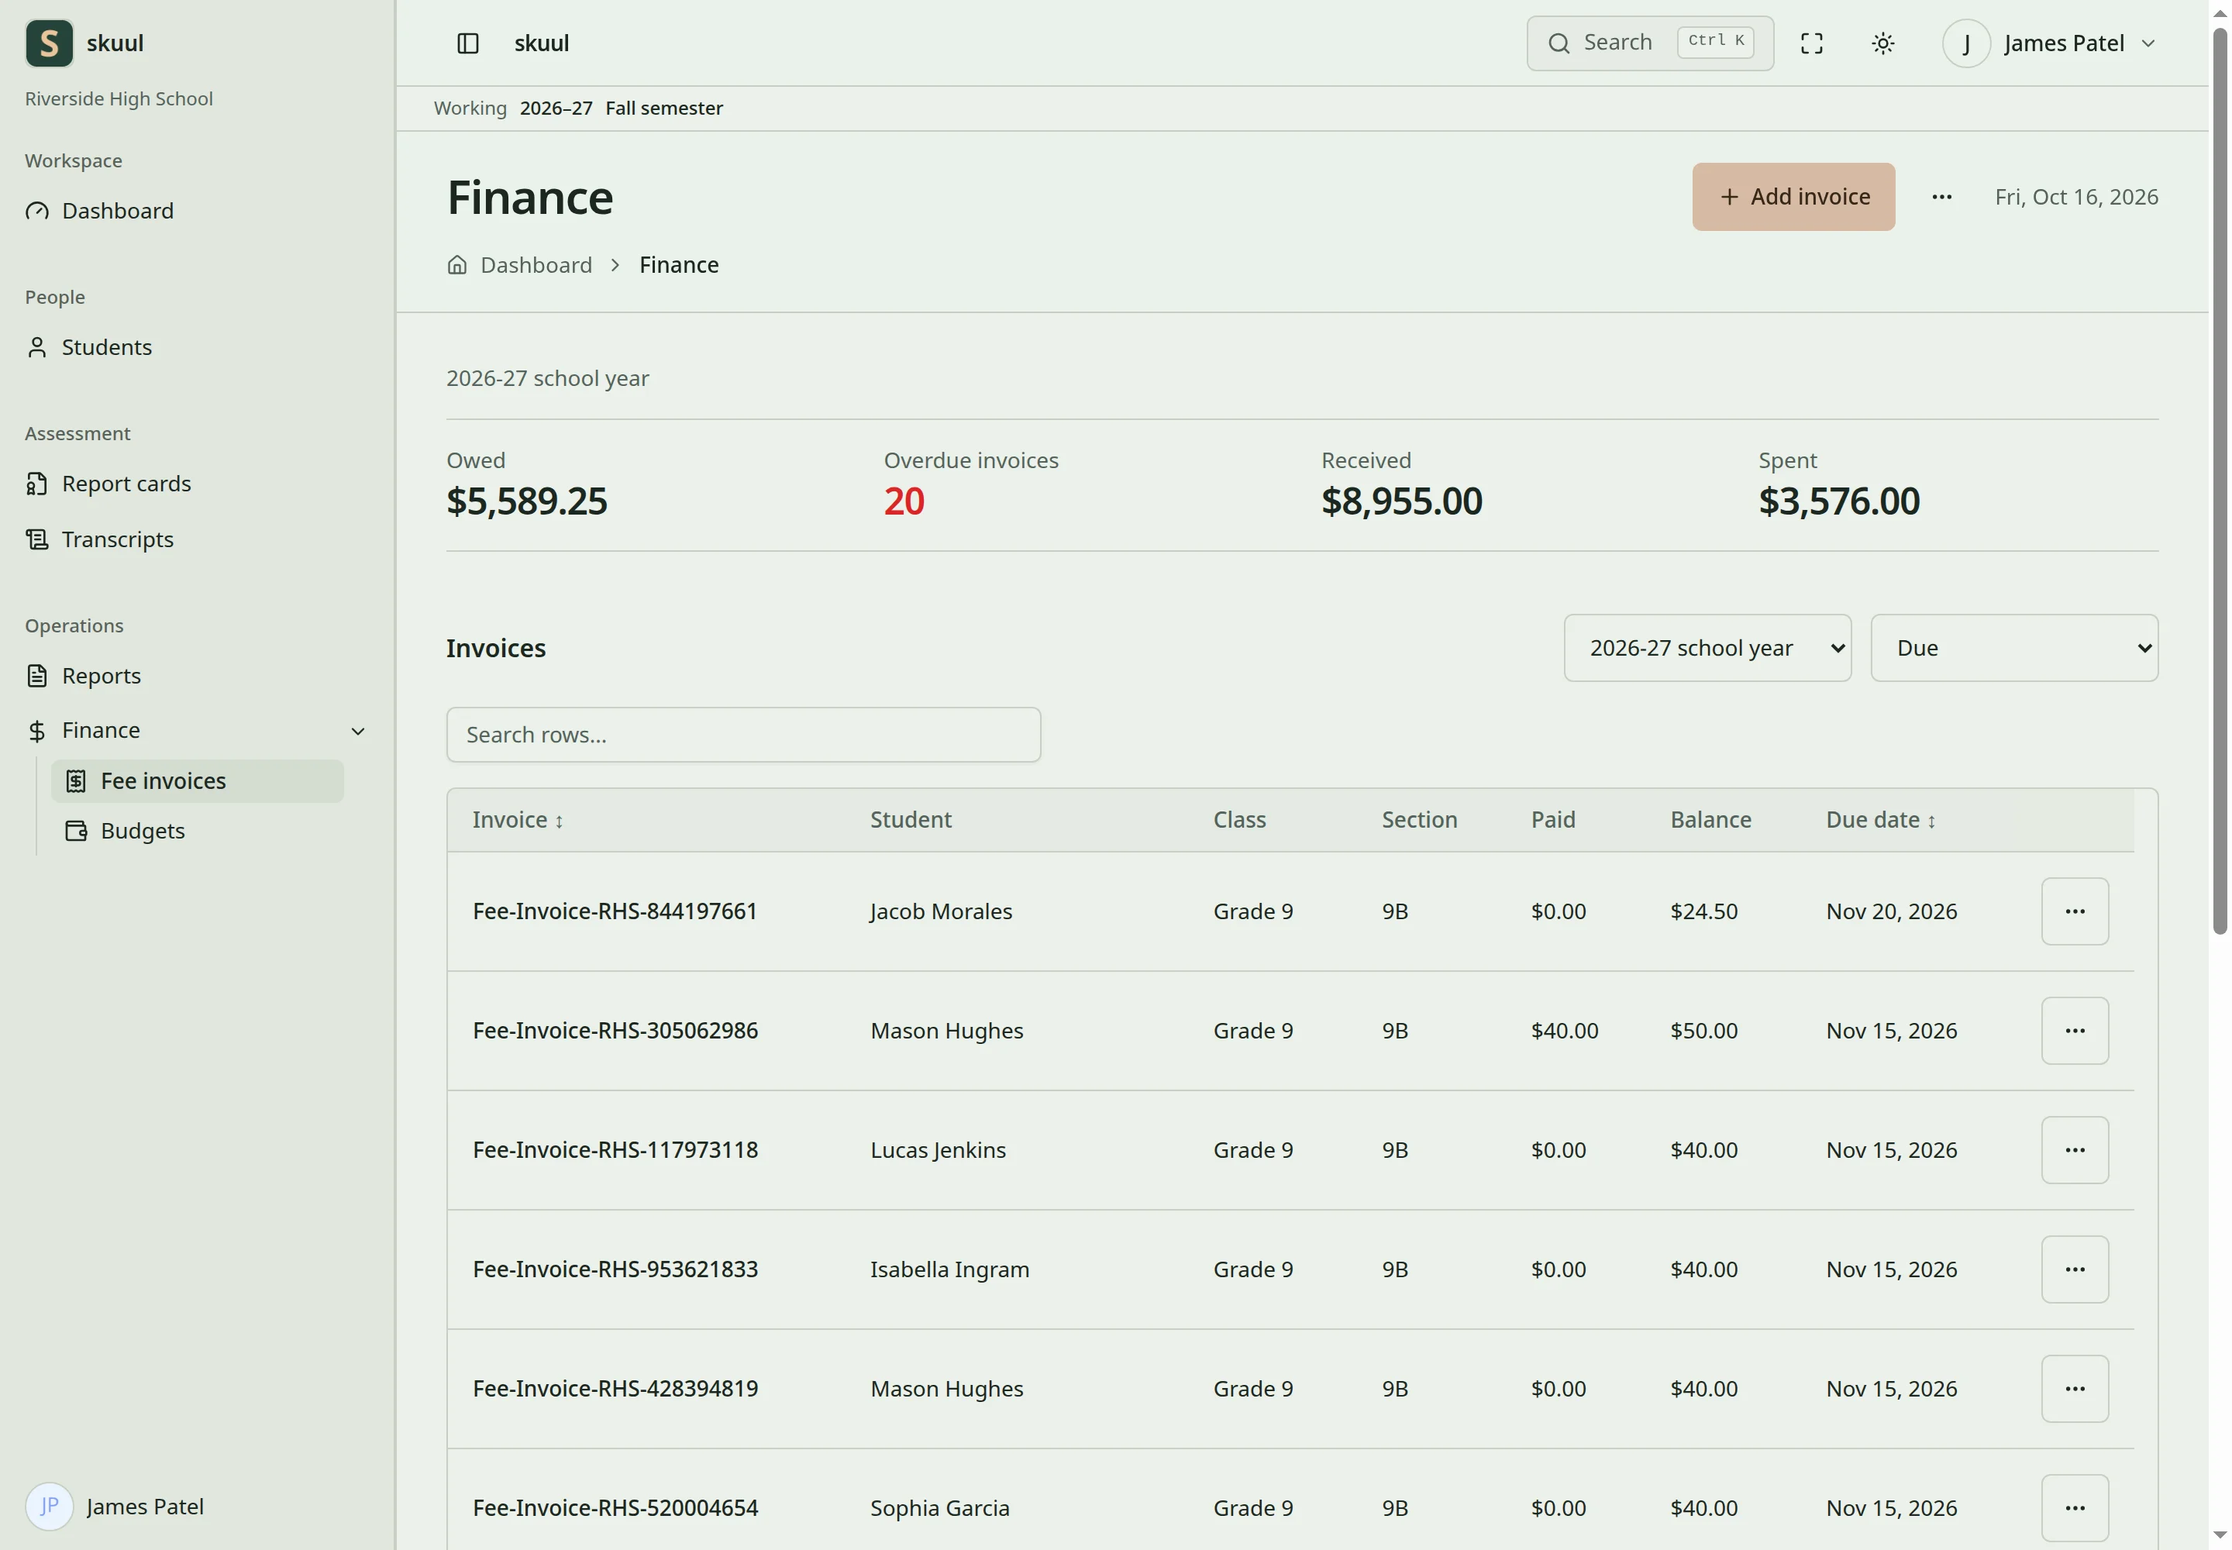Open the page options ellipsis beside Add invoice
Image resolution: width=2232 pixels, height=1550 pixels.
click(x=1941, y=196)
